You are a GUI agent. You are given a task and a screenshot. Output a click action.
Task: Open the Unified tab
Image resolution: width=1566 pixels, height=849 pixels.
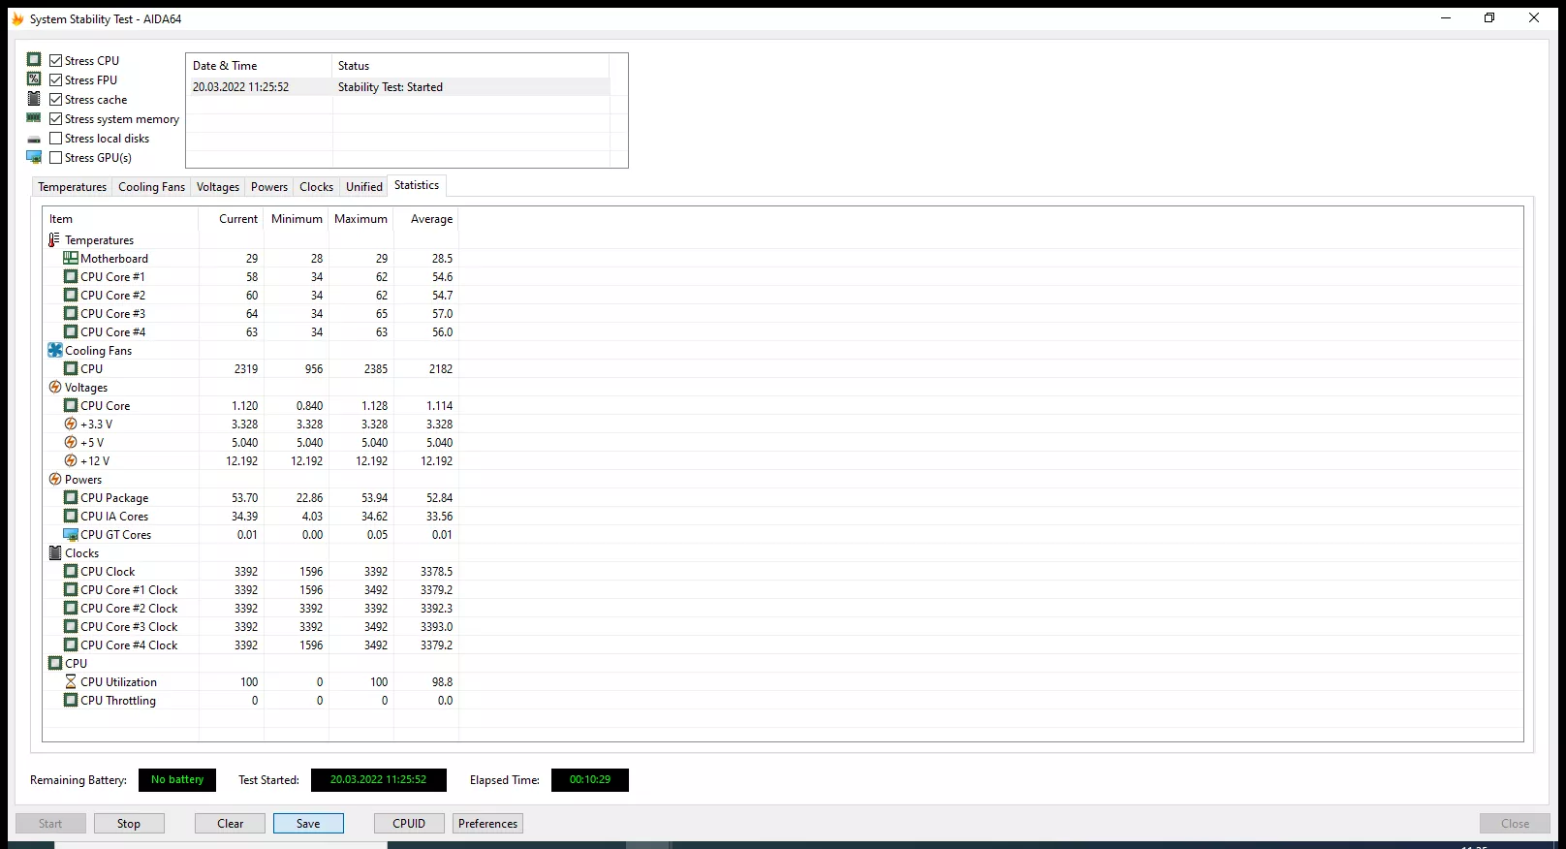click(x=364, y=187)
